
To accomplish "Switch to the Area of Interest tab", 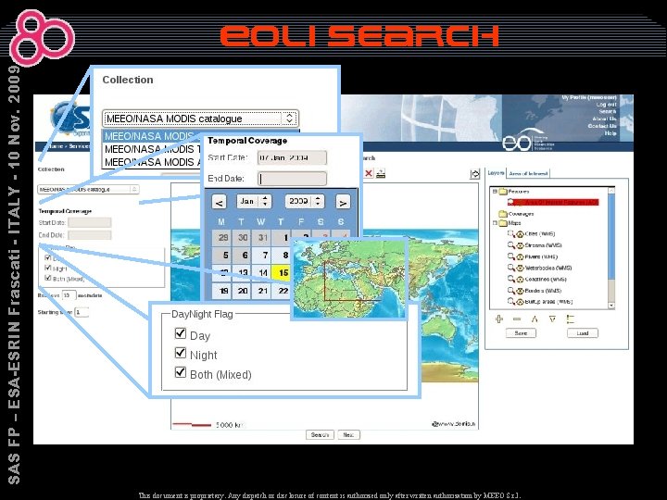I will point(528,173).
